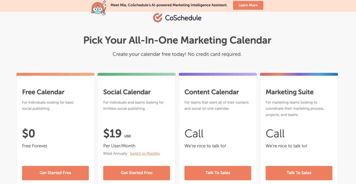Click the CoSchedule checkmark logo icon
Image resolution: width=356 pixels, height=184 pixels.
click(157, 18)
